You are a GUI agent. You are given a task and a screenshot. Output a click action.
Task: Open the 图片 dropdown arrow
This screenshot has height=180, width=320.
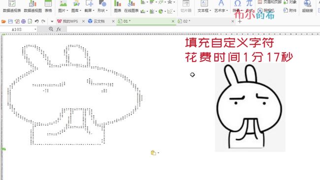point(67,11)
